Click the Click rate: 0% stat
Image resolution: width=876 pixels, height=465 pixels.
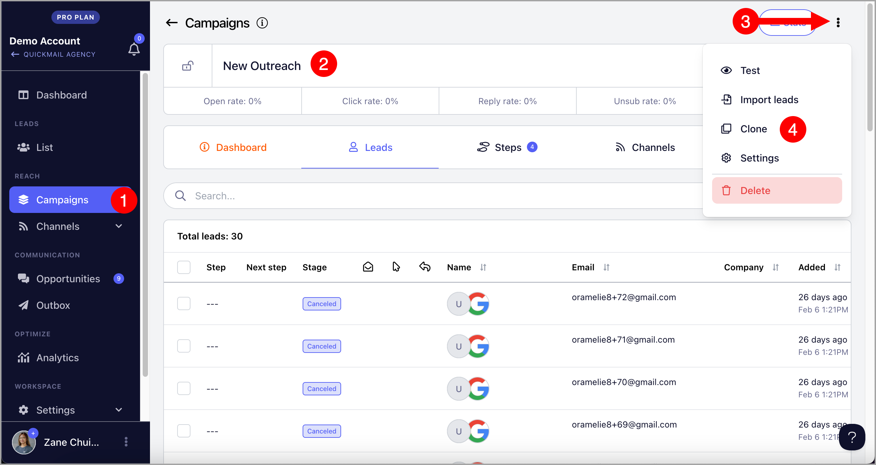(370, 101)
